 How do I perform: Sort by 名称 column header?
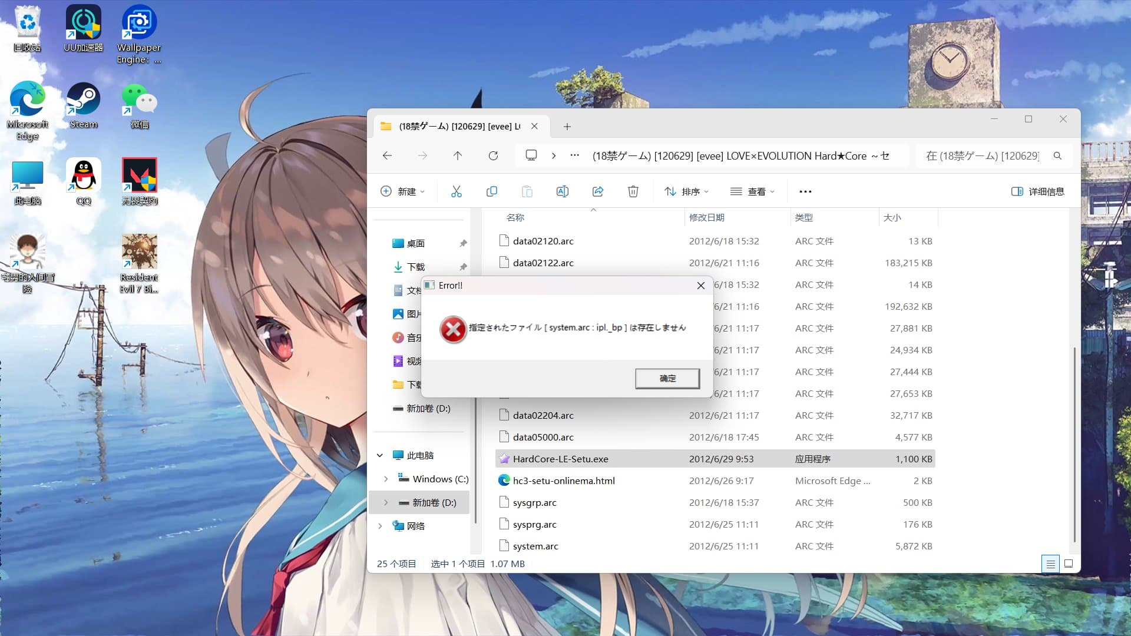(x=515, y=217)
